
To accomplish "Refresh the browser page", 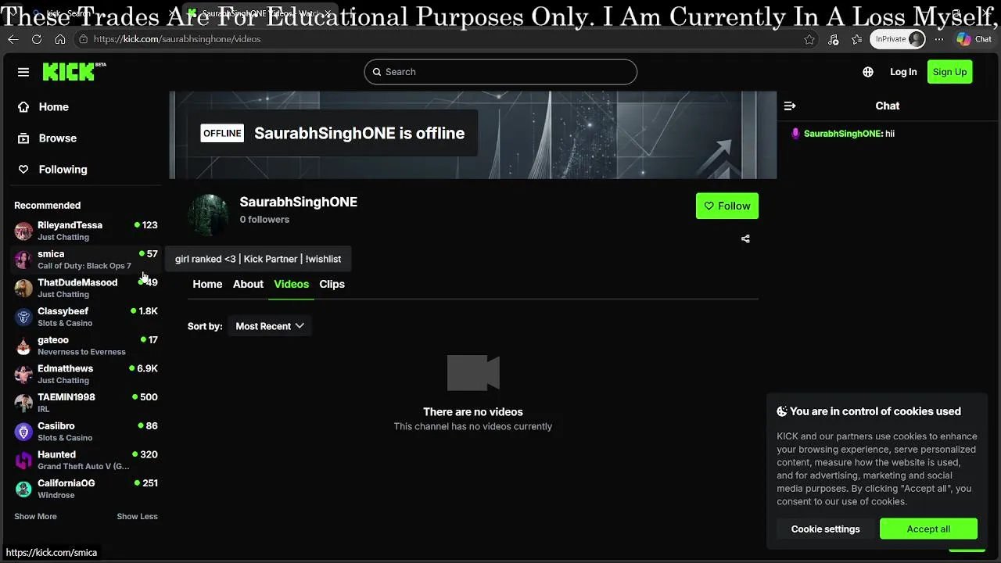I will [37, 39].
